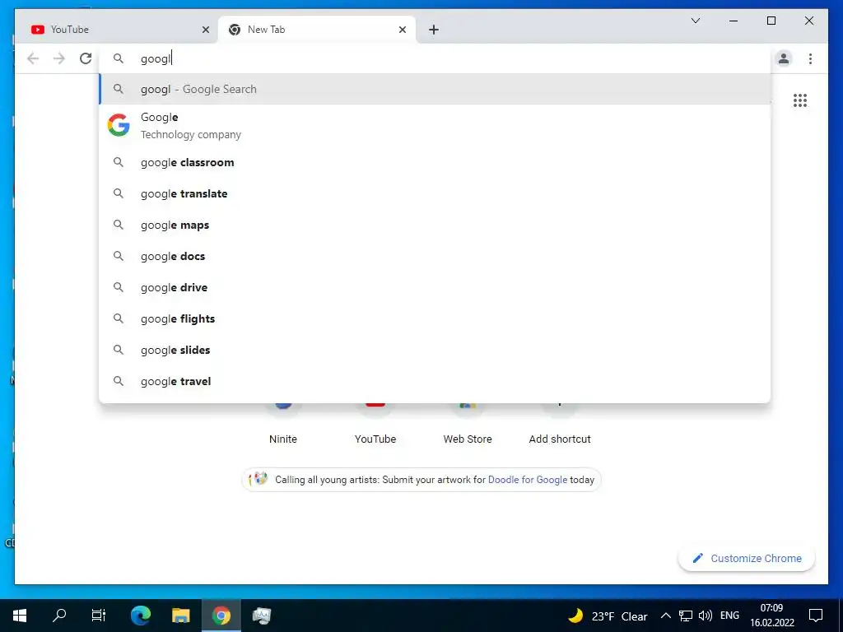843x632 pixels.
Task: Click the Chrome taskbar icon
Action: (x=221, y=616)
